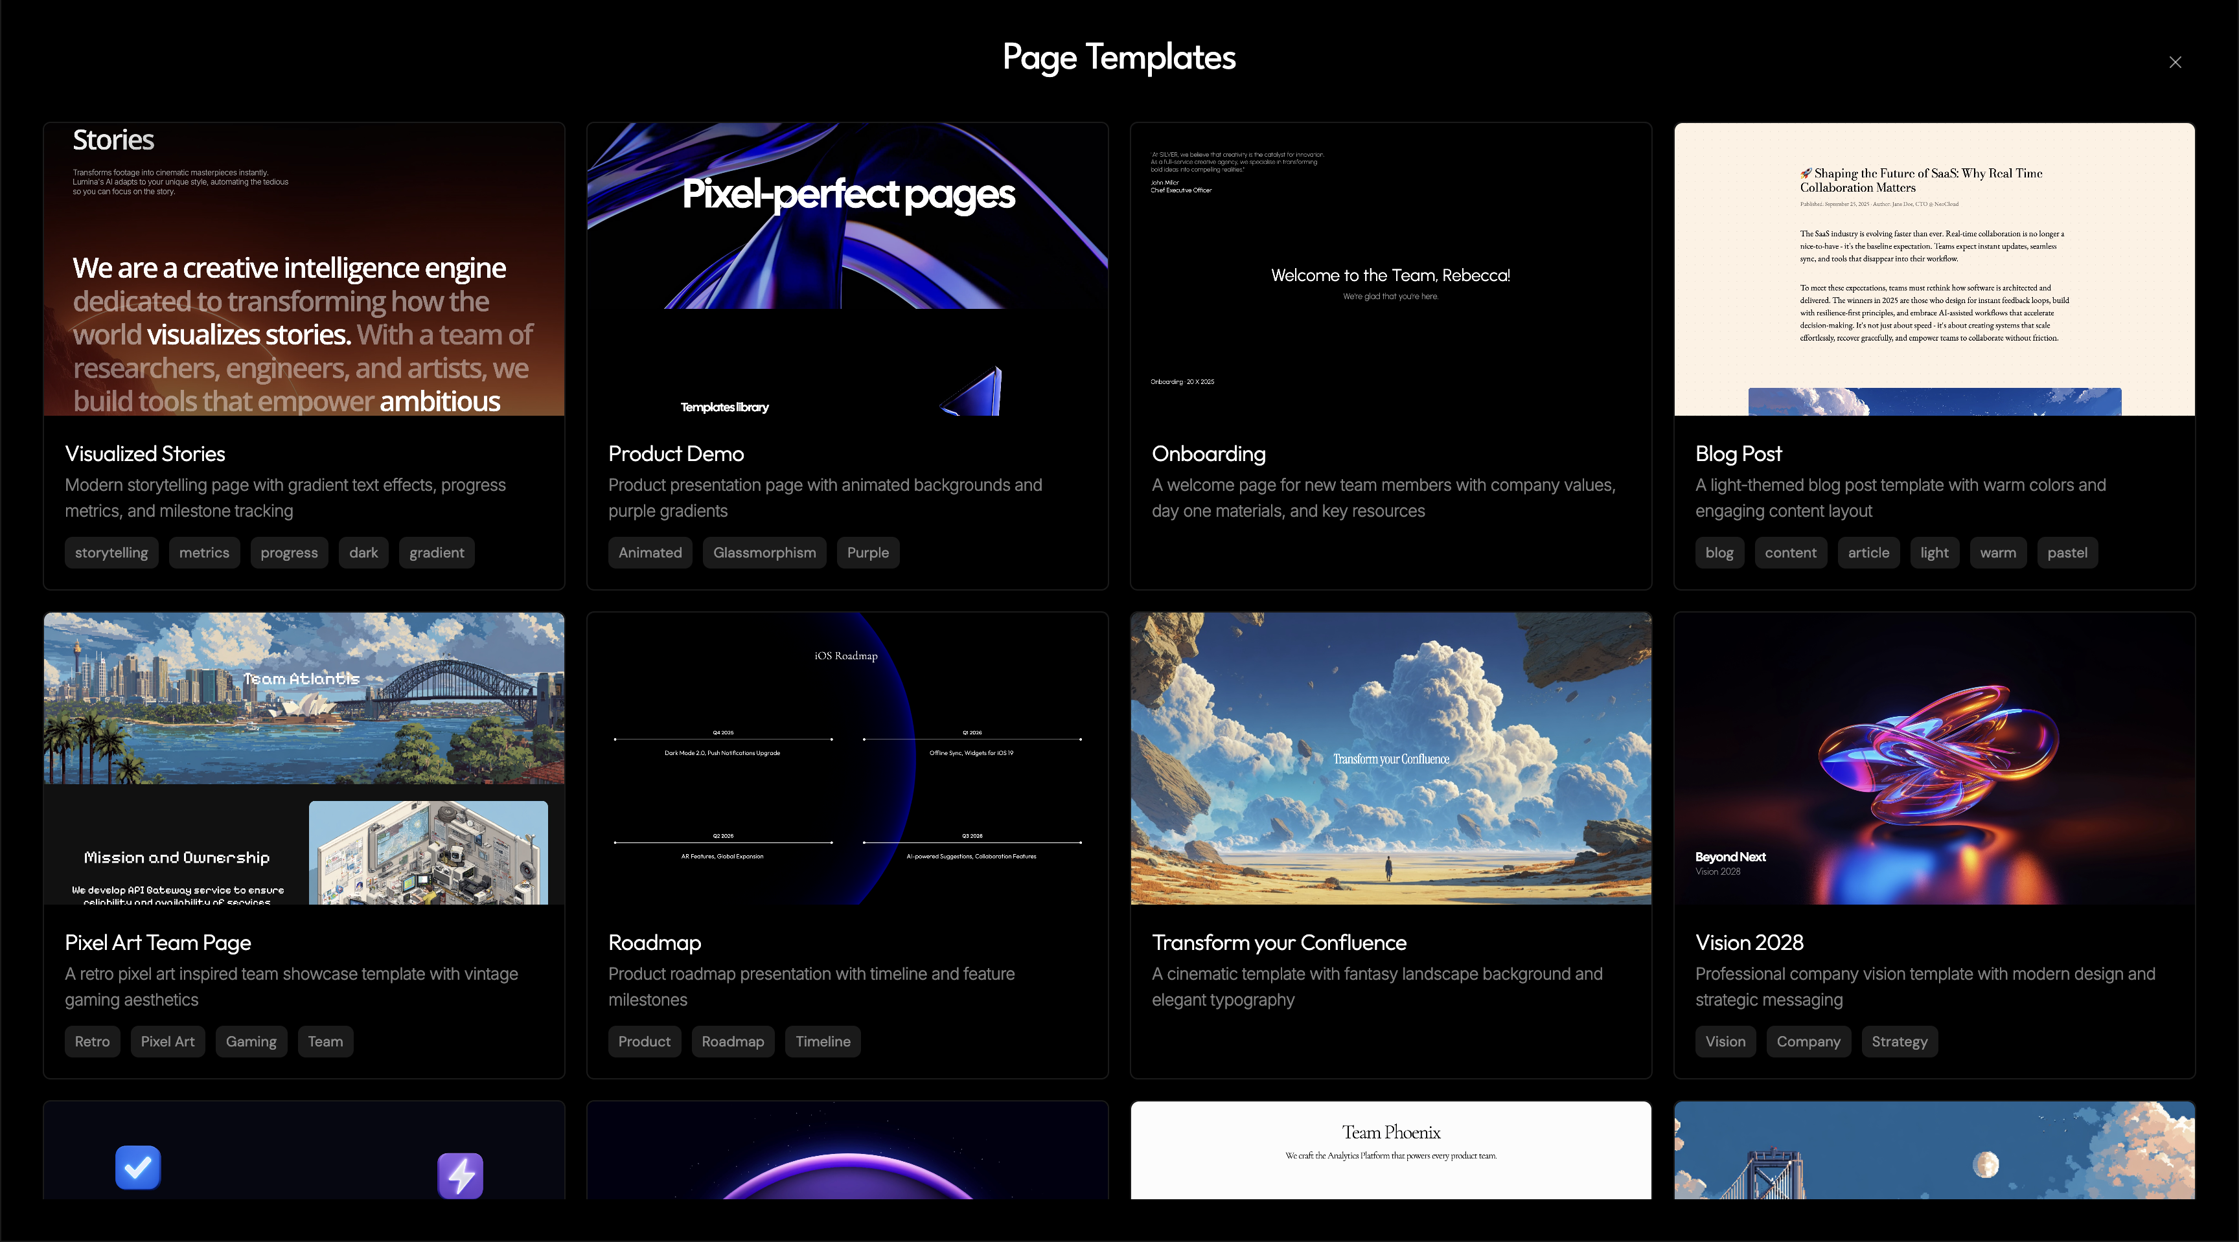Open Transform your Confluence template image
This screenshot has width=2239, height=1242.
(1390, 758)
